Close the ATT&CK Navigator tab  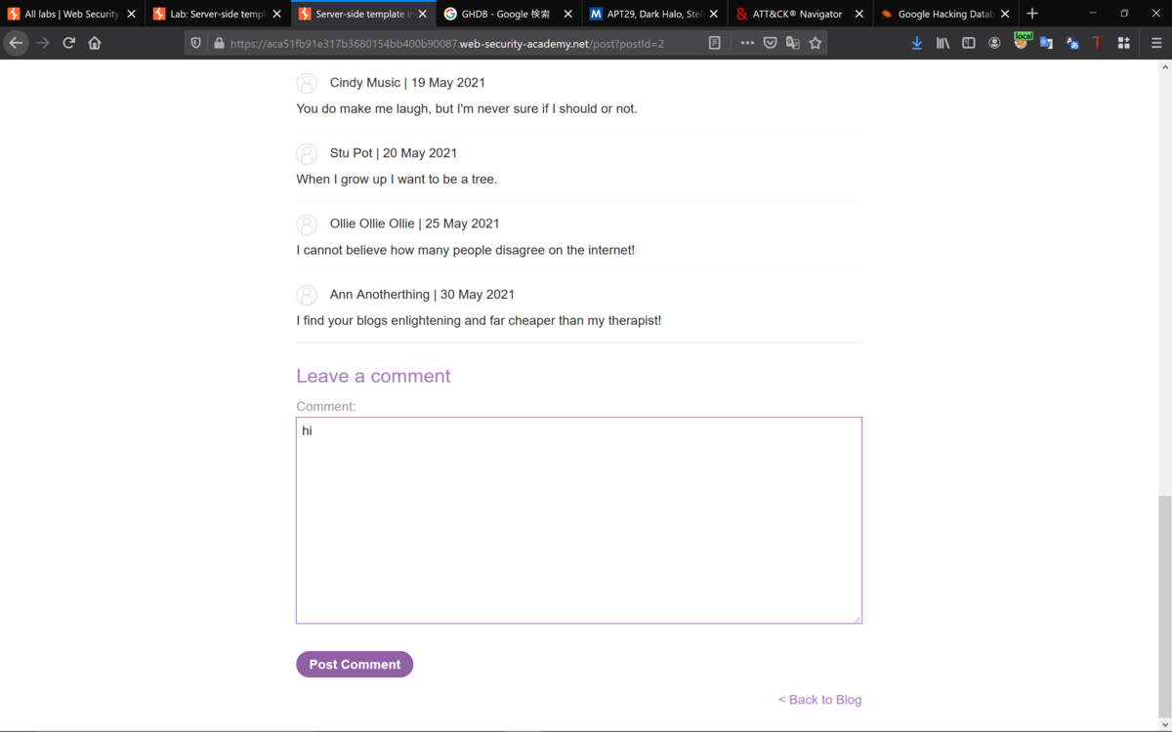858,14
